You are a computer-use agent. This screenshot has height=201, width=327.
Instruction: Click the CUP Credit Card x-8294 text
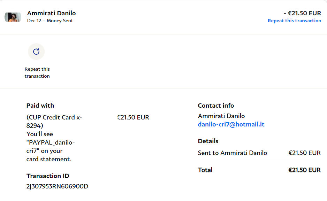[54, 121]
